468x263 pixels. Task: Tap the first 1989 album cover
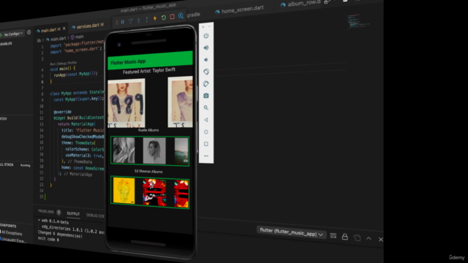click(x=127, y=103)
